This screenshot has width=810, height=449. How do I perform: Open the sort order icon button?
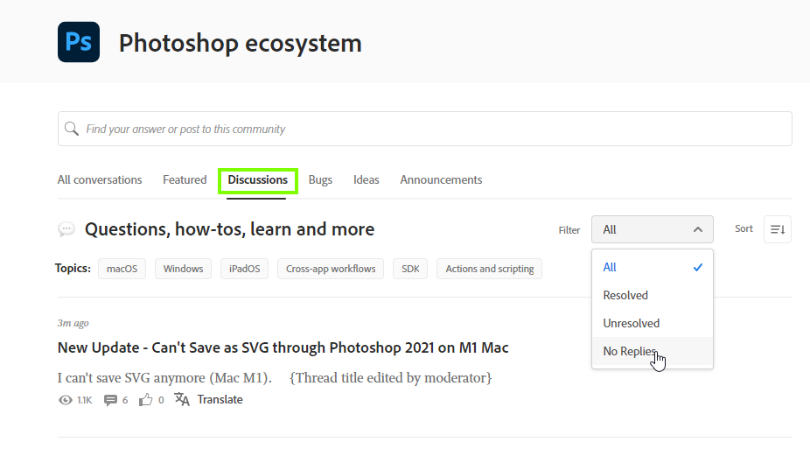[x=778, y=229]
